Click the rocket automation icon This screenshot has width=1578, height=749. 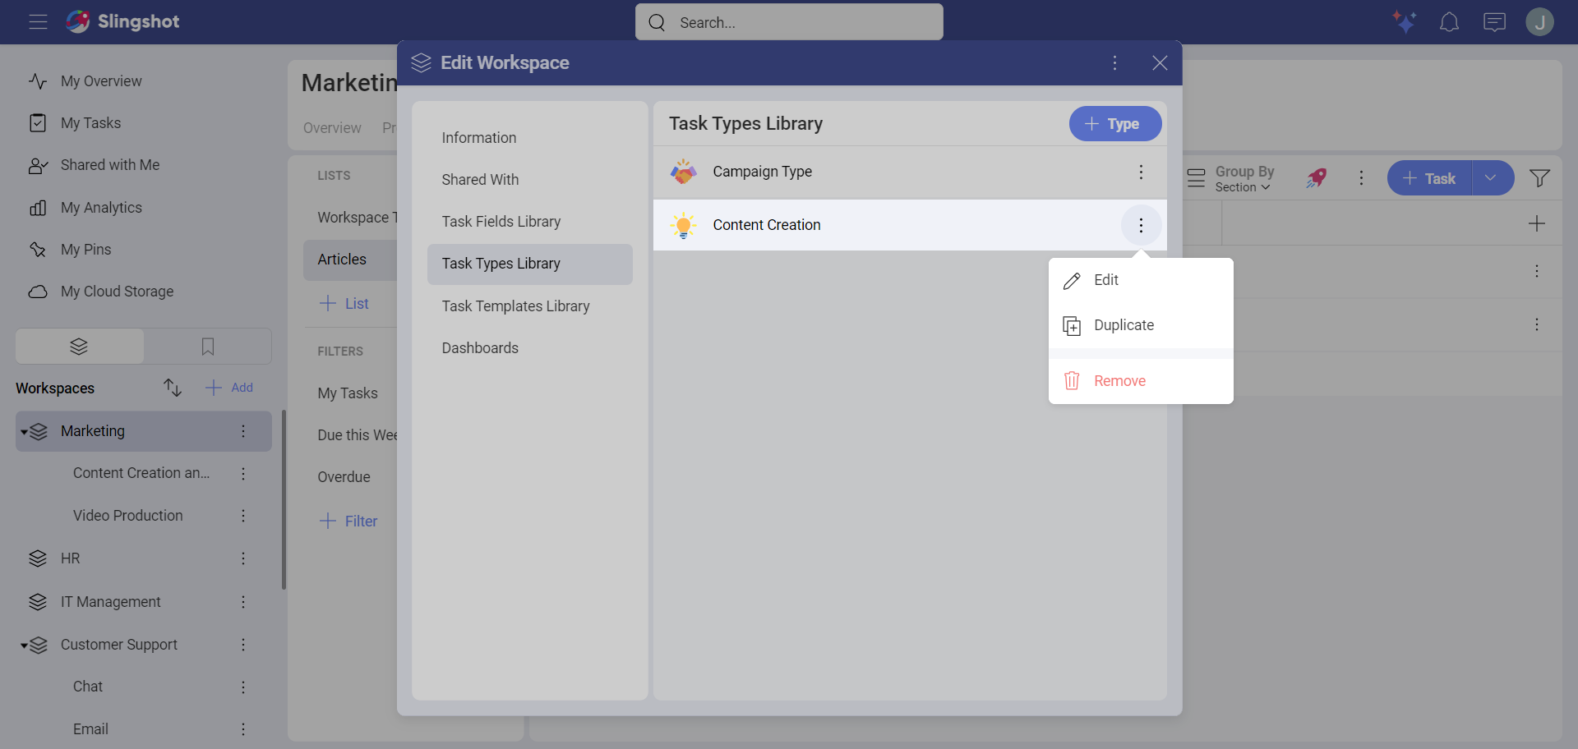point(1317,178)
